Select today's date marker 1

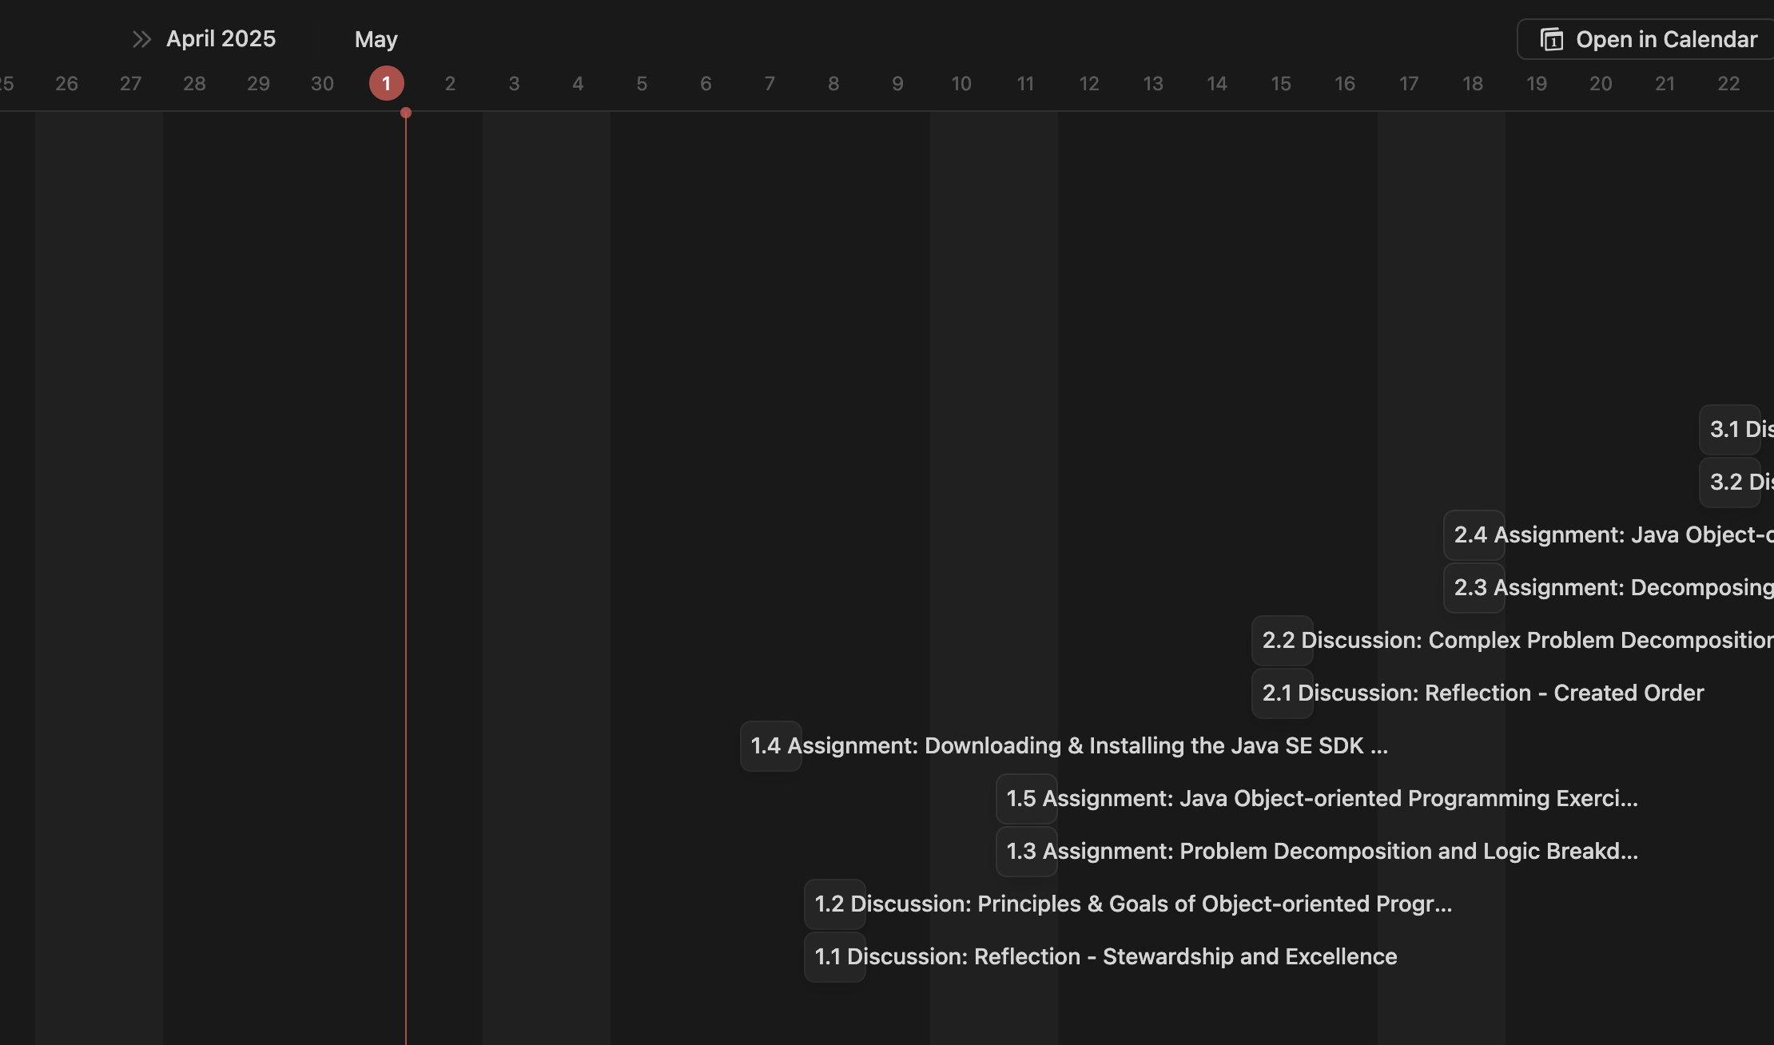coord(386,83)
